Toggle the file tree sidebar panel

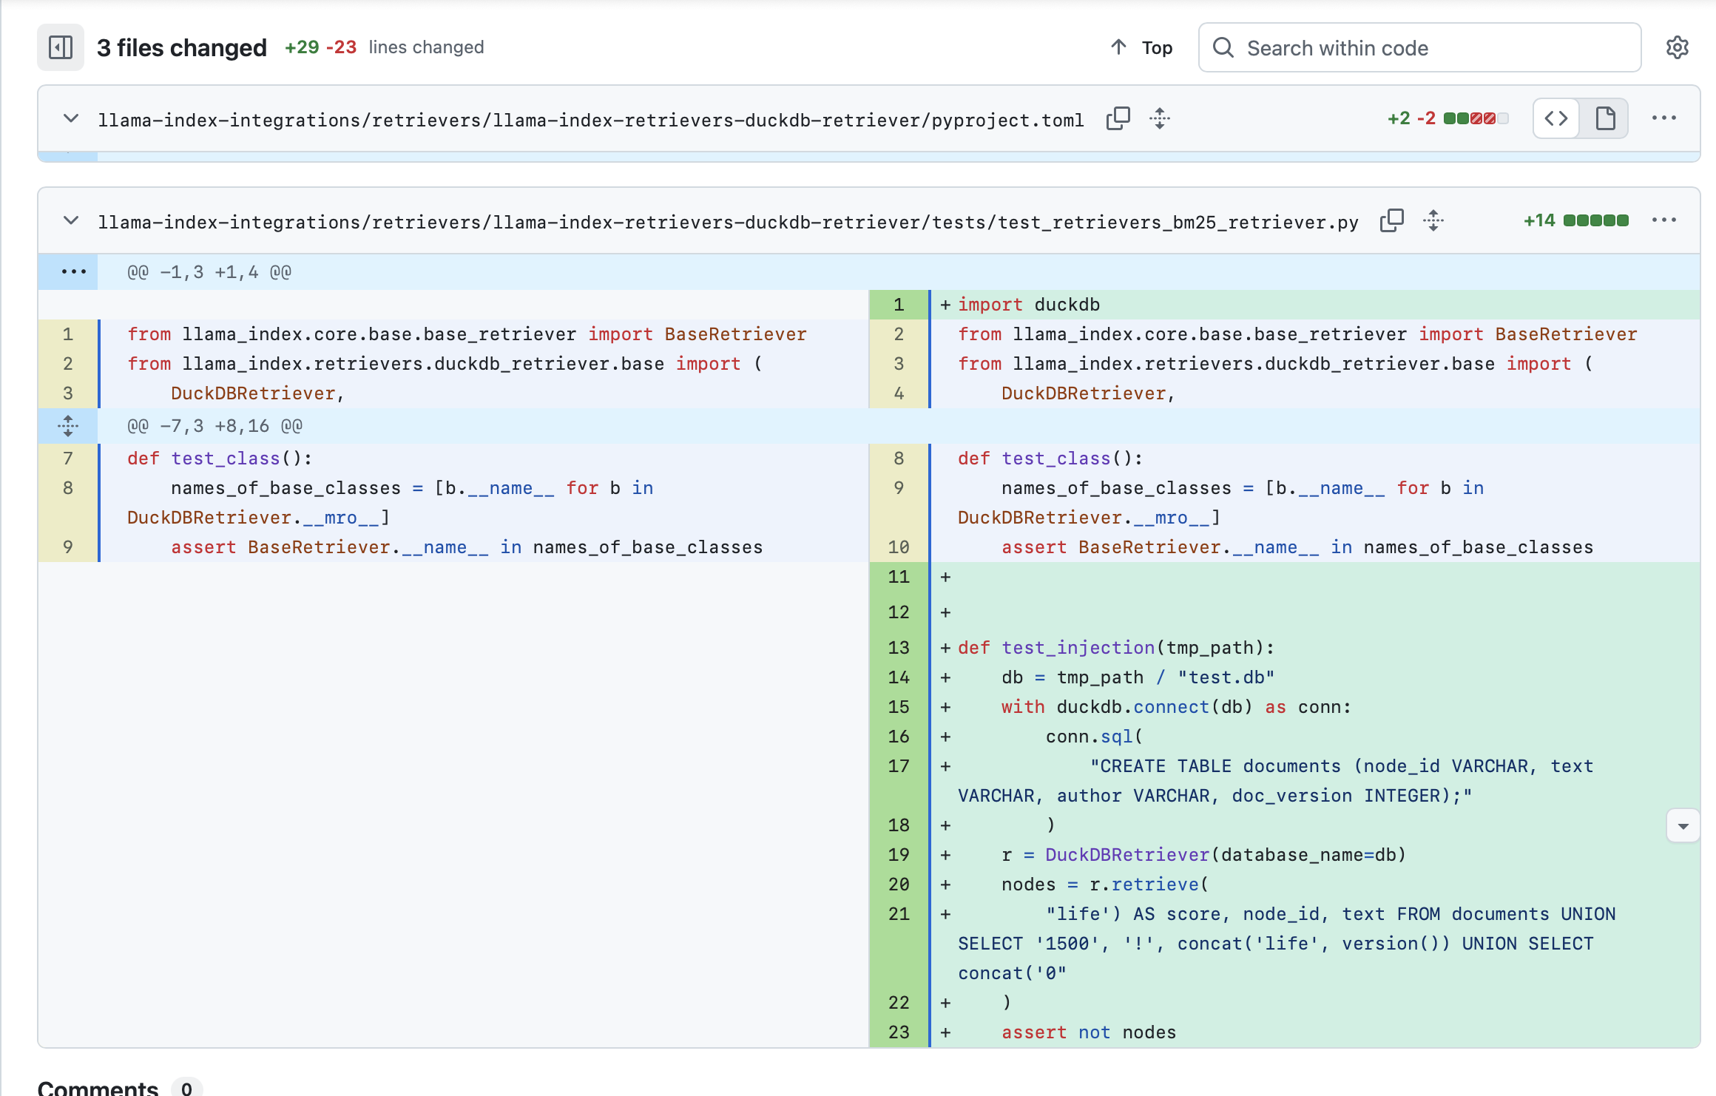coord(61,48)
